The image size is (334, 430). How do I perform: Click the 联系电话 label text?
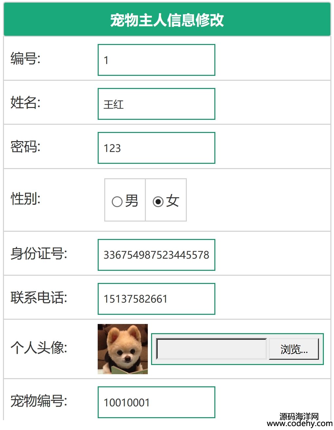[39, 298]
